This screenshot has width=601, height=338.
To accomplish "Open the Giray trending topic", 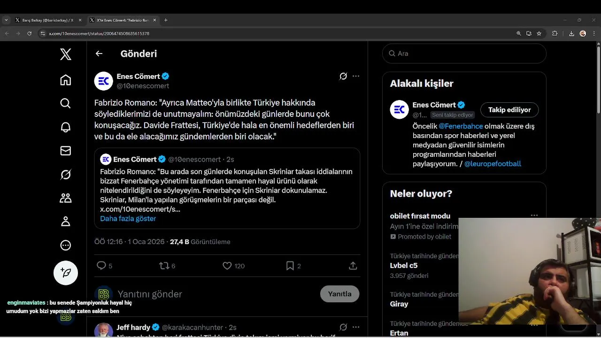I will pos(399,304).
